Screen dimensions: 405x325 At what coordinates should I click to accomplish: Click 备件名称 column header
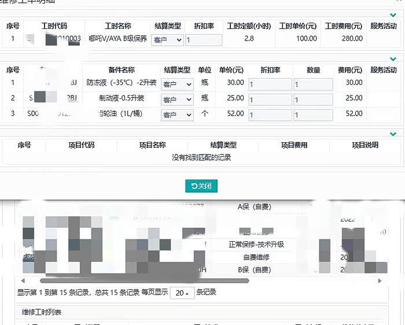(122, 70)
